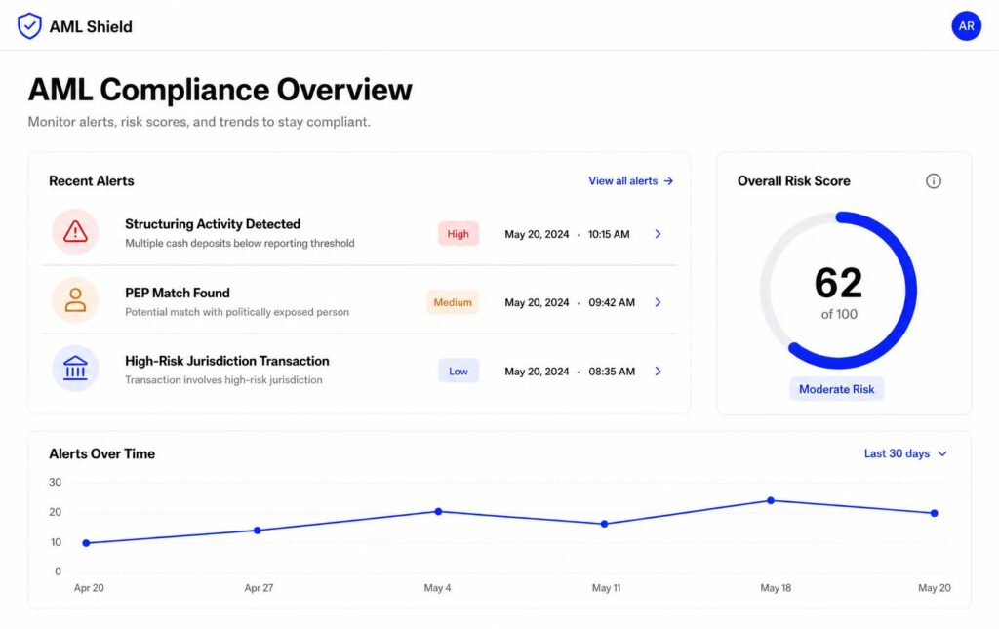Select the May 18 chart data point
Screen dimensions: 999x629
click(x=771, y=500)
